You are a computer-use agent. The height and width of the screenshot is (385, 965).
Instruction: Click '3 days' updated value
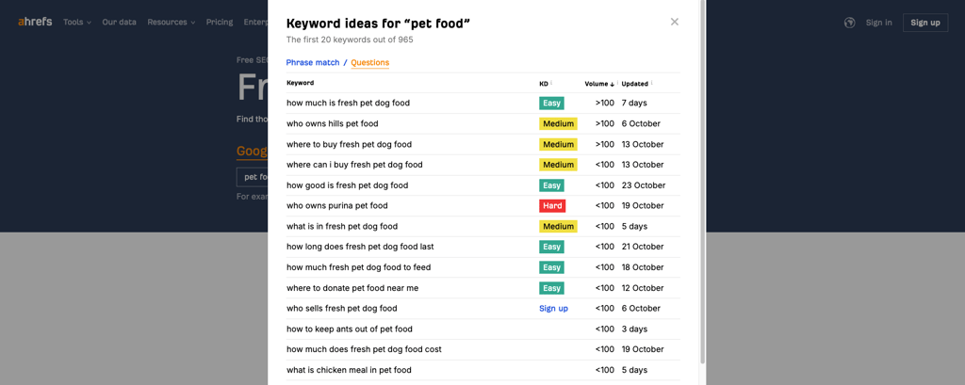(x=634, y=329)
